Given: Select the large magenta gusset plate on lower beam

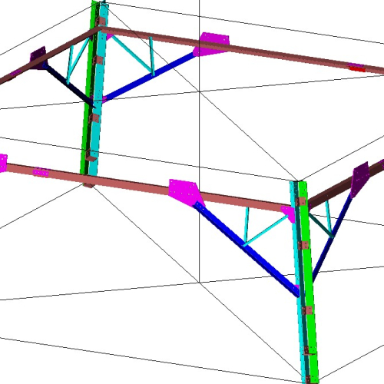Looking at the screenshot, I should (x=187, y=192).
